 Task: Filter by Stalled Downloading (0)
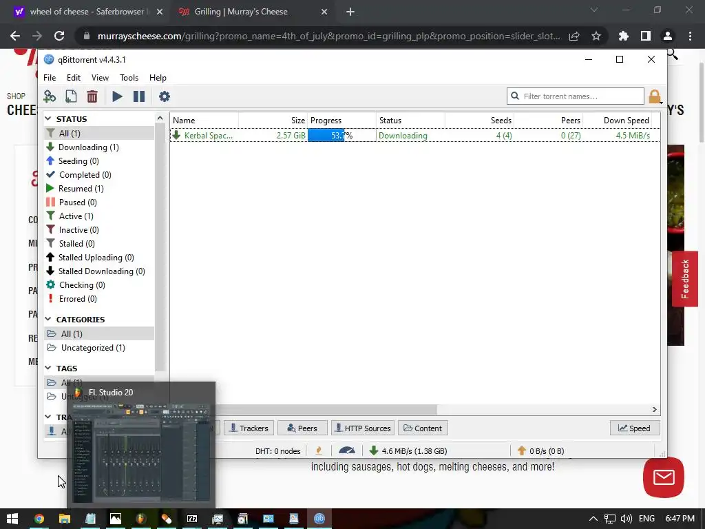99,271
